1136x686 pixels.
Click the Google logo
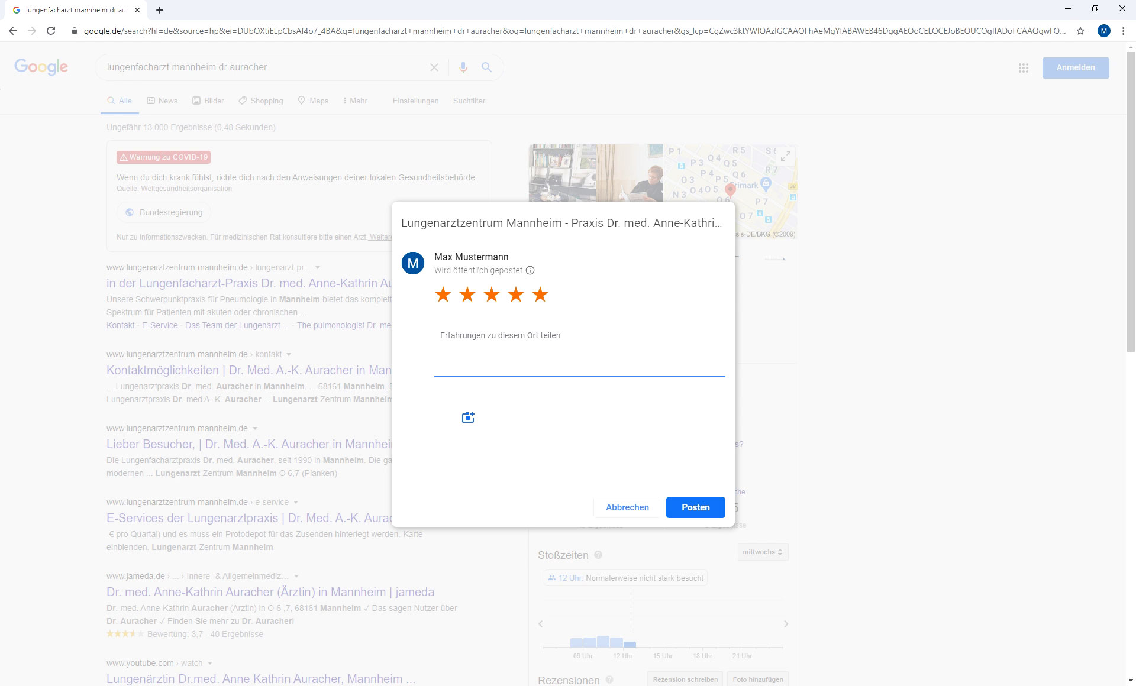41,67
